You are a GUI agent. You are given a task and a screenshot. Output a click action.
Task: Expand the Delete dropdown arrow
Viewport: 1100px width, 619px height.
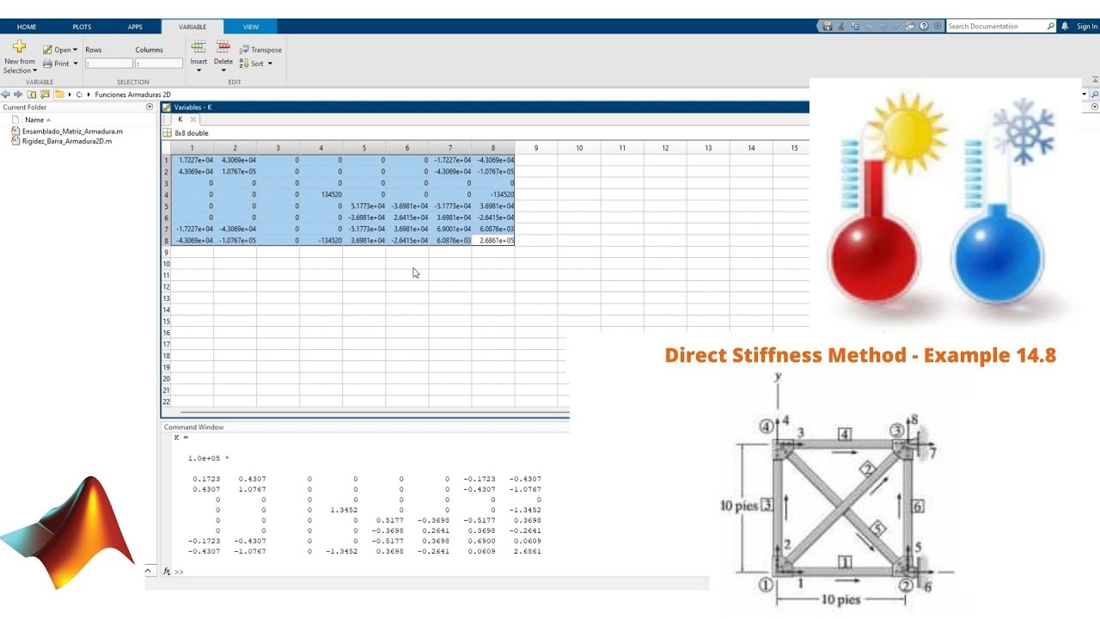[x=223, y=70]
